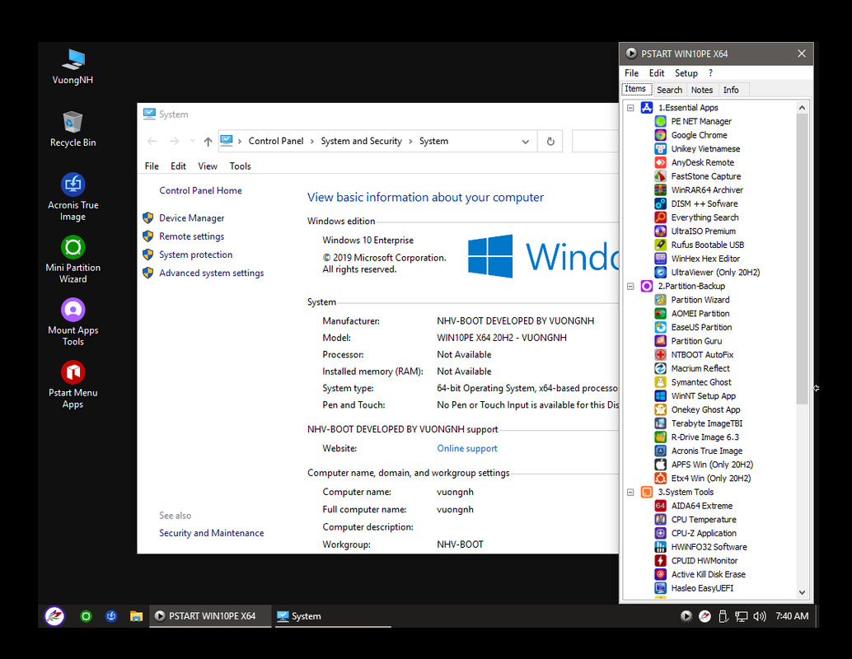
Task: Click the Up arrow in System window
Action: click(208, 141)
